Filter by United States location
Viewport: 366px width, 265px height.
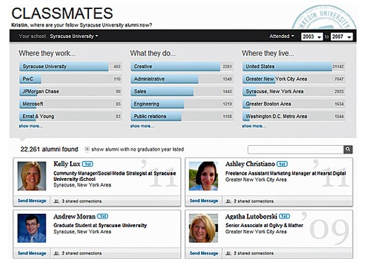point(294,67)
